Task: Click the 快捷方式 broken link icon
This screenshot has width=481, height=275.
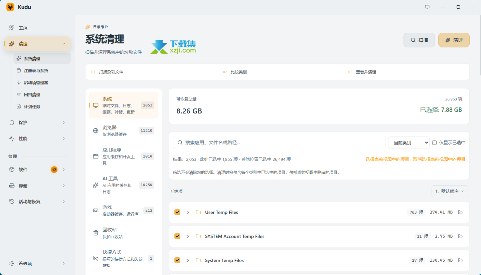Action: [96, 258]
